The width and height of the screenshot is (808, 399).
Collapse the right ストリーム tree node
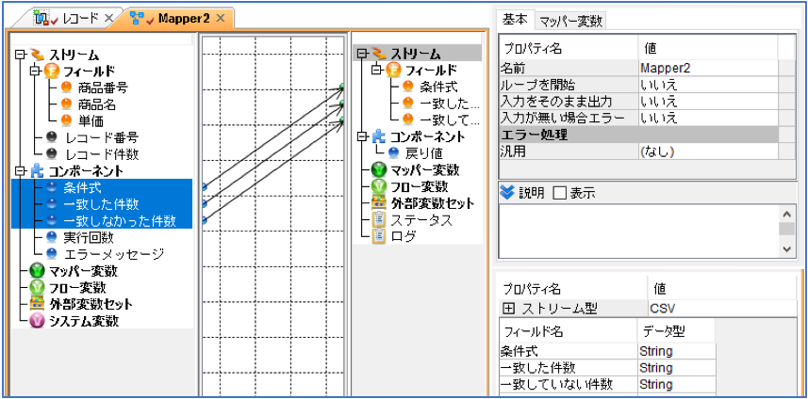pyautogui.click(x=361, y=53)
